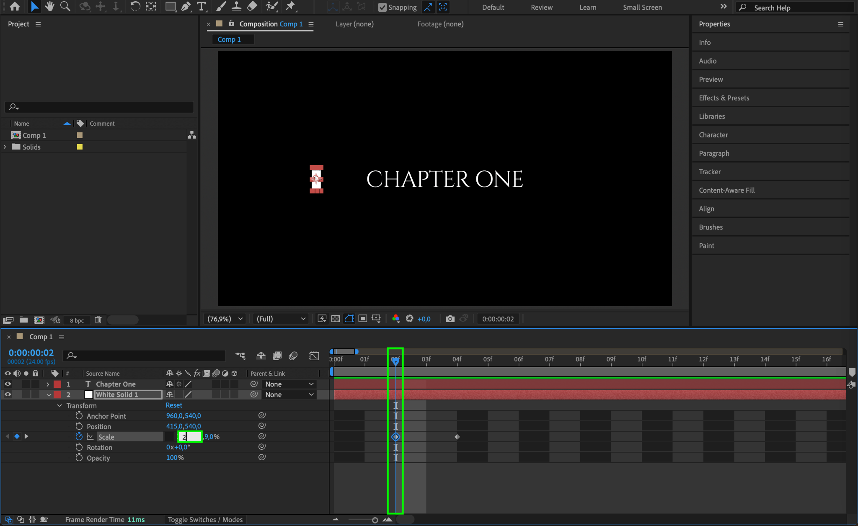Viewport: 858px width, 526px height.
Task: Select the Puppet Pin tool
Action: 290,6
